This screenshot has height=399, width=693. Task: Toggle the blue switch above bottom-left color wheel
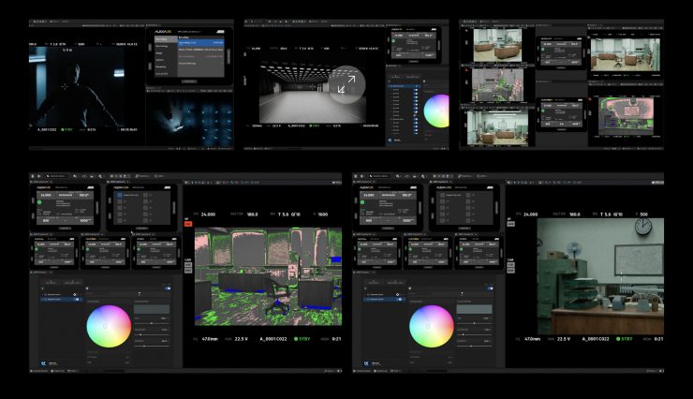[168, 288]
